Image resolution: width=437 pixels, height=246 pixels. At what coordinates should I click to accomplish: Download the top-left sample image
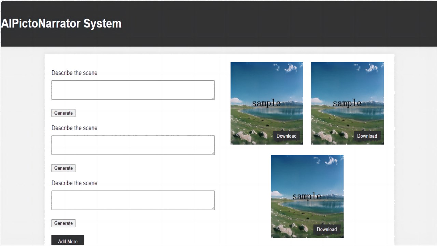[x=286, y=136]
